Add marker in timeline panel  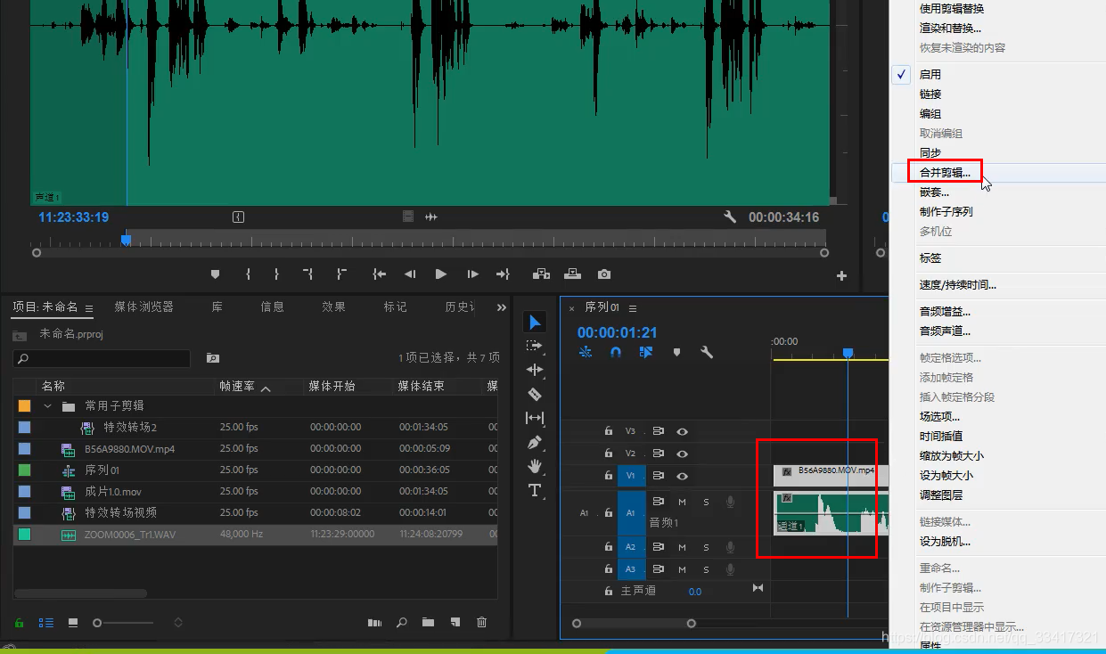click(677, 352)
